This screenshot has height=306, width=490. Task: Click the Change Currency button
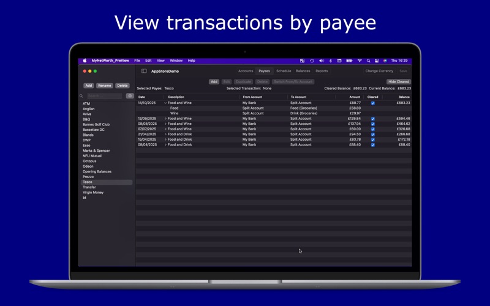point(379,71)
